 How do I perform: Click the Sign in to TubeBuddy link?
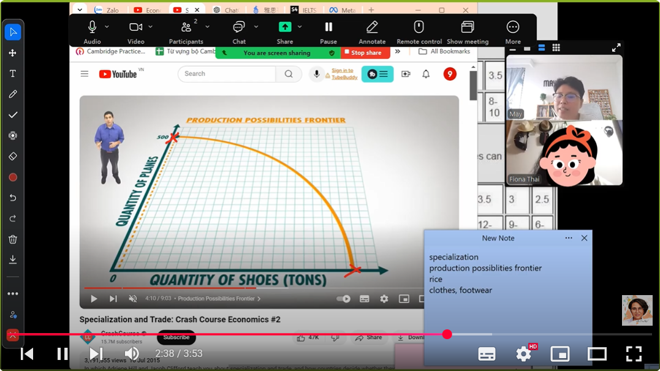(x=344, y=74)
